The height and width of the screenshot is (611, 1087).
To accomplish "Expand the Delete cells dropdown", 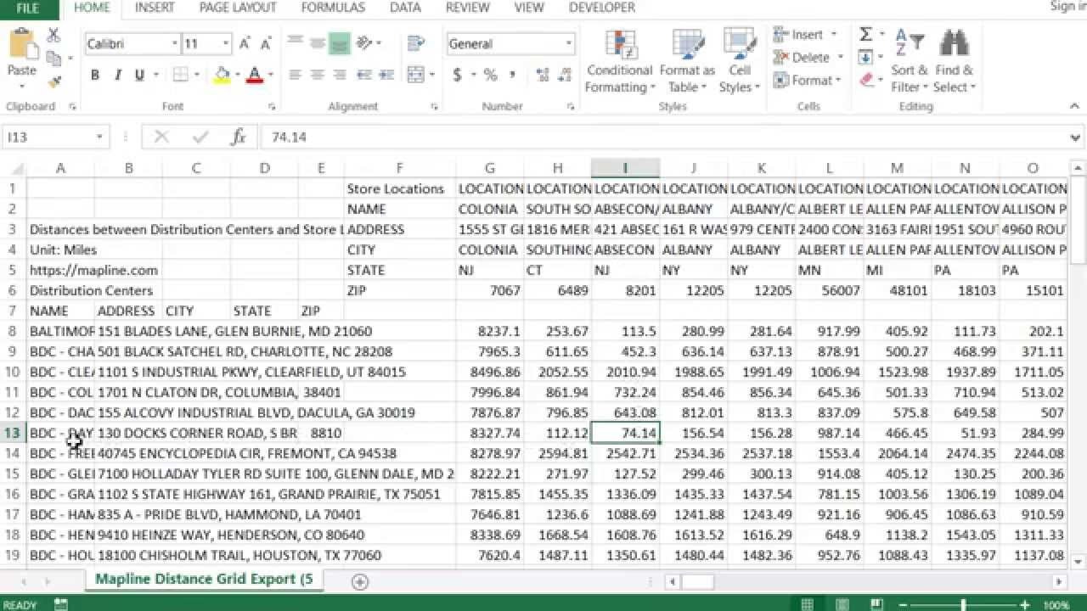I will 840,58.
